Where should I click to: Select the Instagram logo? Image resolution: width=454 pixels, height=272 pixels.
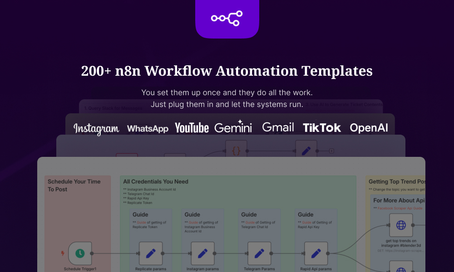[x=95, y=128]
